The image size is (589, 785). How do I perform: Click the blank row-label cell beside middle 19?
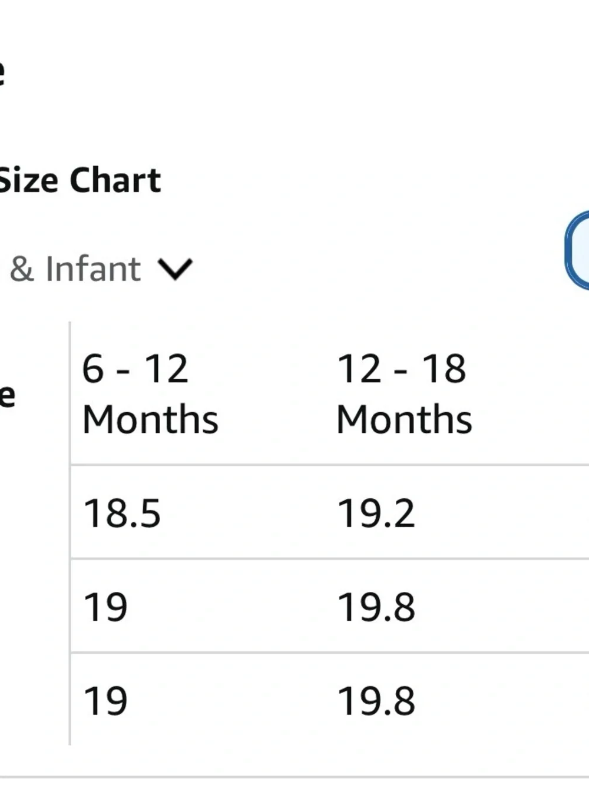click(34, 607)
